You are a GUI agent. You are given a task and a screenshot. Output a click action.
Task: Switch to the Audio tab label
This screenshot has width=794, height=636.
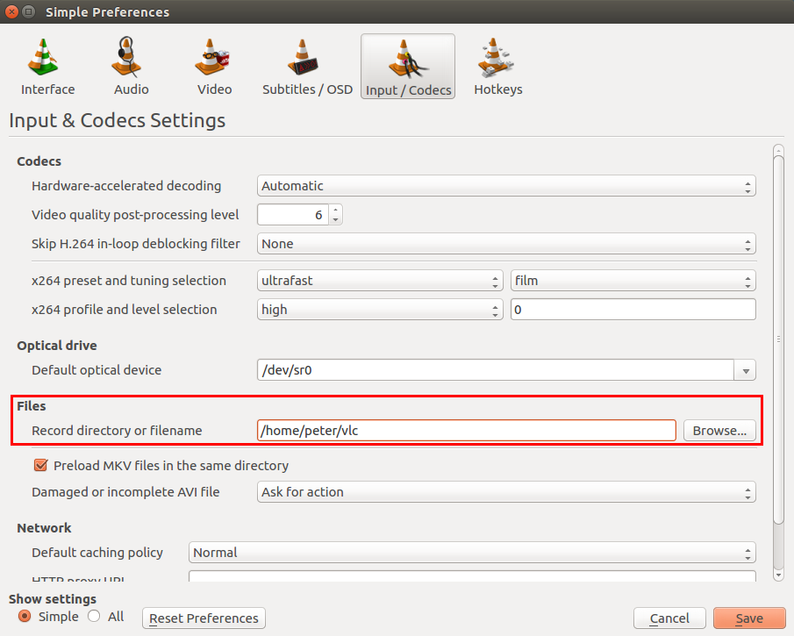132,89
